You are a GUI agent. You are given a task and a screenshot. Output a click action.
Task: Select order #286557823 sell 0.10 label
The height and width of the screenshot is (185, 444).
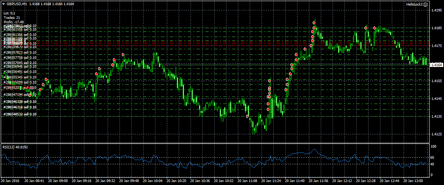tap(20, 53)
